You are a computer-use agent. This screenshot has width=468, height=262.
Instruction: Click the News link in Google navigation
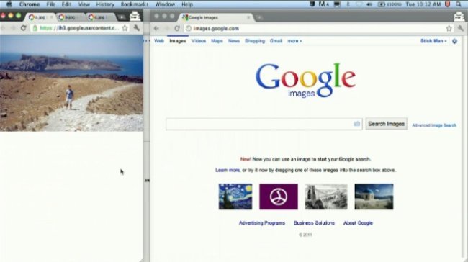tap(234, 41)
